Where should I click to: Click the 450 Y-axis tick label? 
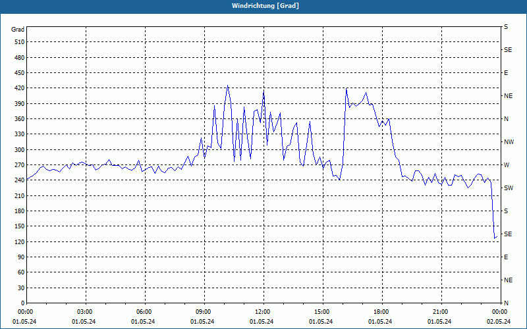pos(19,73)
